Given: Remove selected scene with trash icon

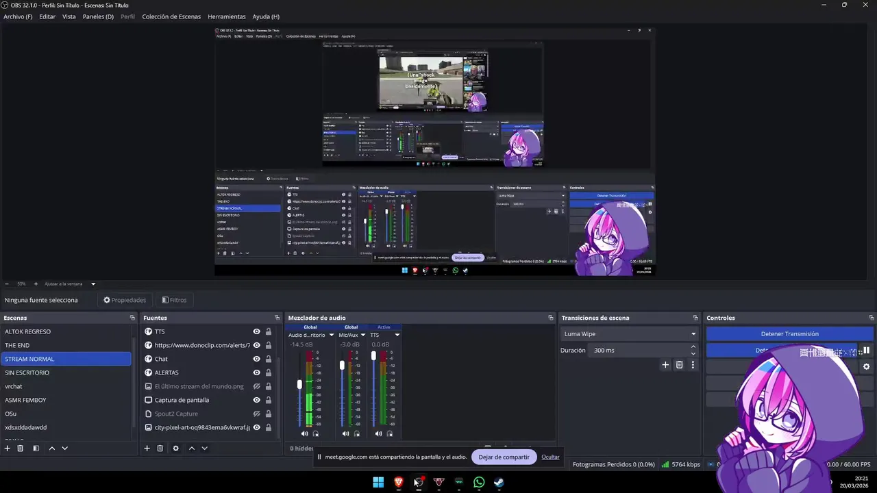Looking at the screenshot, I should pos(21,448).
